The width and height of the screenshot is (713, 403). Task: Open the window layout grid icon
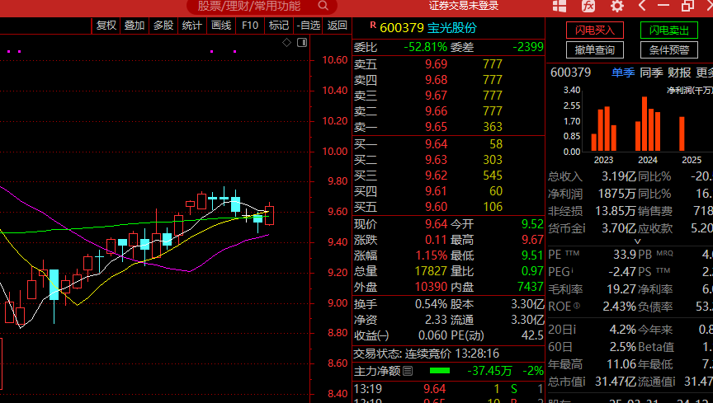pyautogui.click(x=560, y=6)
